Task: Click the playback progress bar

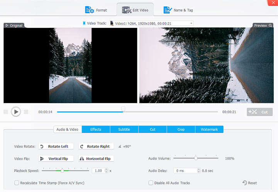Action: coord(137,112)
